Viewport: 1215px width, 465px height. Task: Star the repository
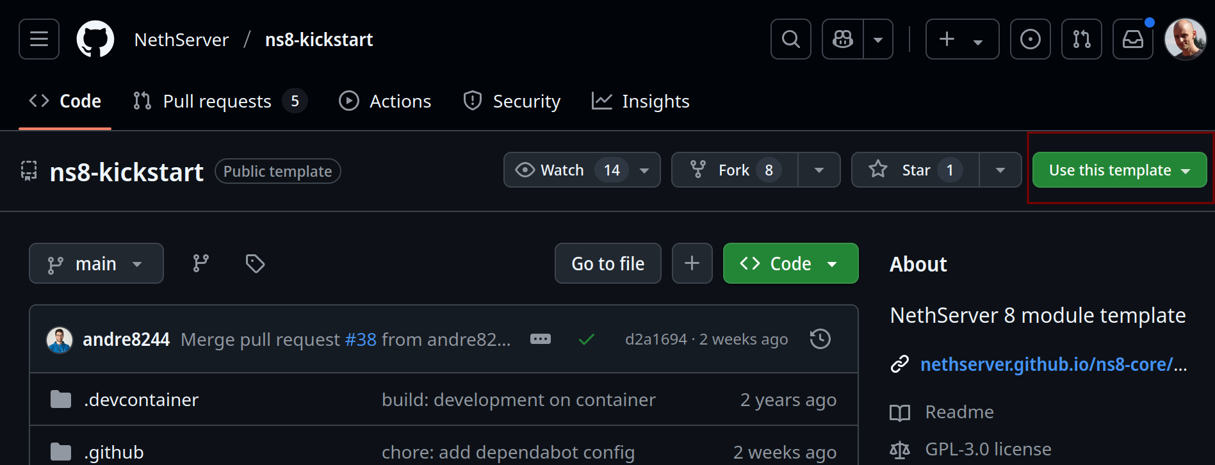tap(915, 170)
